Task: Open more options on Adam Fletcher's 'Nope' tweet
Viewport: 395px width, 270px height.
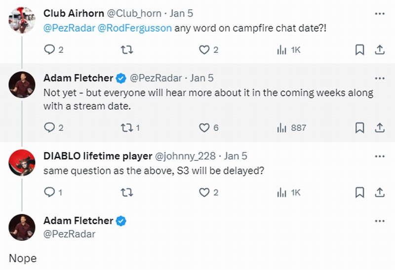Action: click(x=379, y=221)
